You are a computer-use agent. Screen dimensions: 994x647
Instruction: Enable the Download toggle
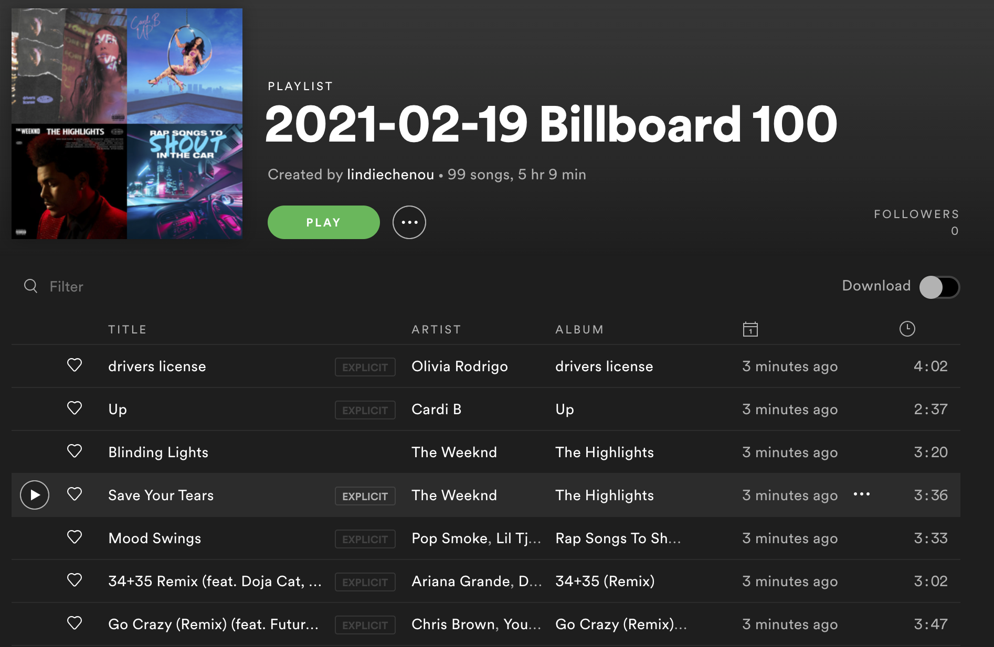(939, 286)
